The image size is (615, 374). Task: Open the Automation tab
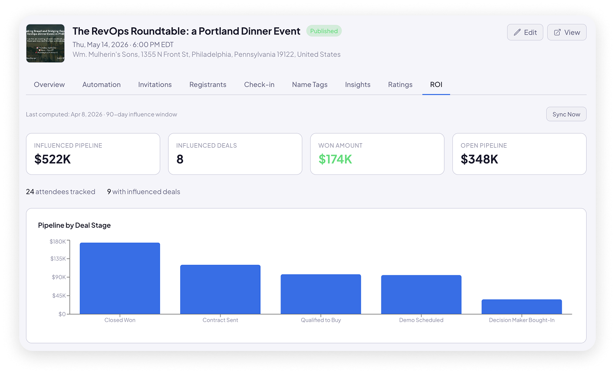point(101,85)
